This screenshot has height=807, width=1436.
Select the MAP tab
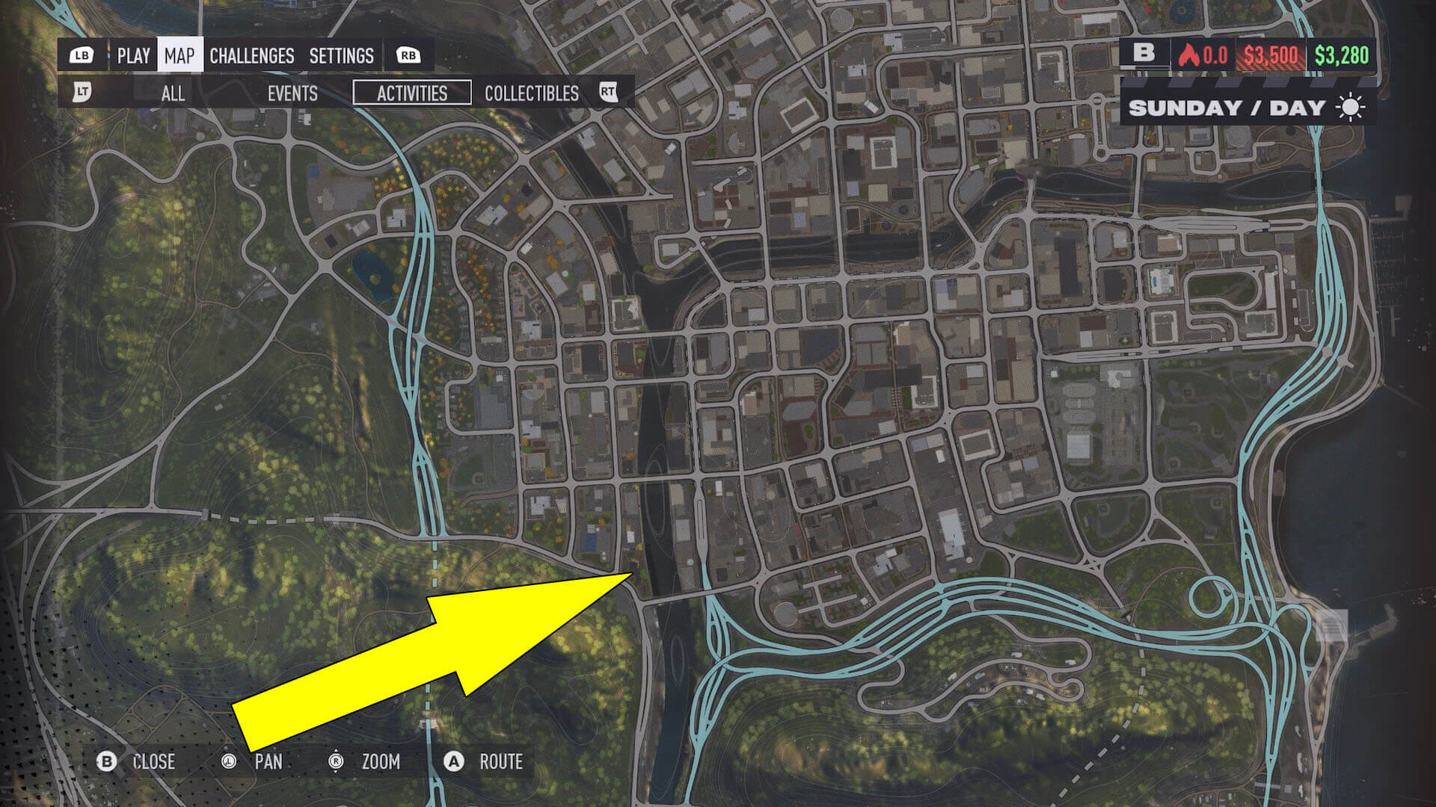pyautogui.click(x=179, y=55)
